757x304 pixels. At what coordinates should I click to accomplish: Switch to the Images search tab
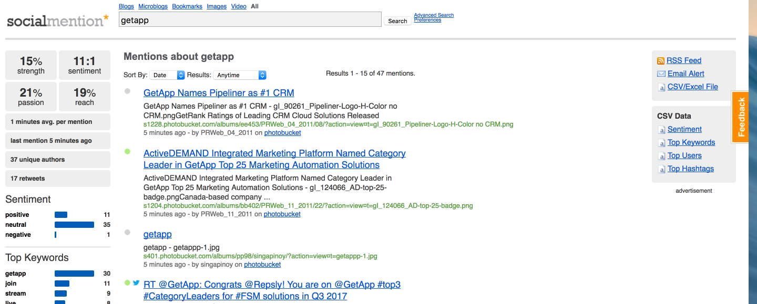pyautogui.click(x=217, y=6)
